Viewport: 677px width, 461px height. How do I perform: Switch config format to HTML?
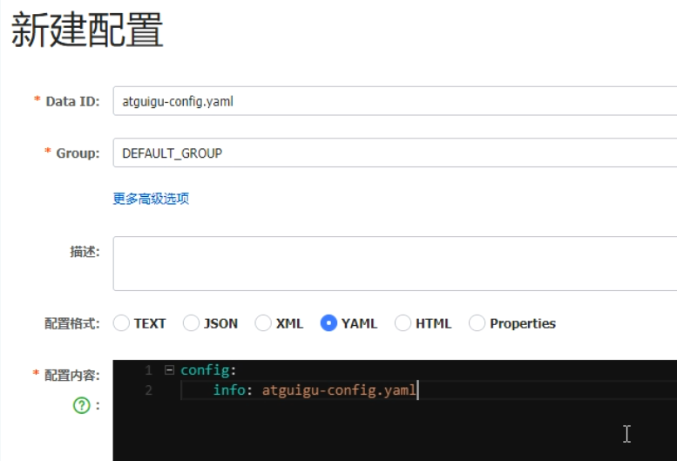(403, 323)
